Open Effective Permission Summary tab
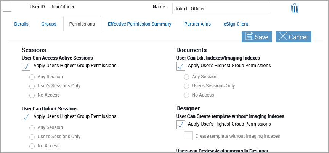Image resolution: width=329 pixels, height=153 pixels. [140, 24]
